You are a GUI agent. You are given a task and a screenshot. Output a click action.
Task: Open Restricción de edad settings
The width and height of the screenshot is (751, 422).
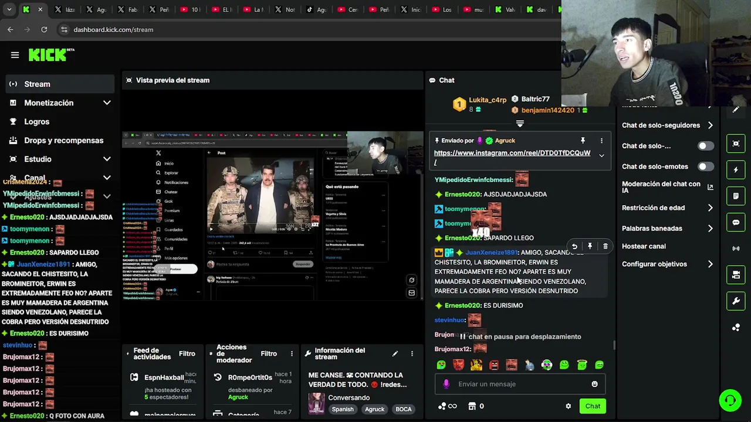667,208
